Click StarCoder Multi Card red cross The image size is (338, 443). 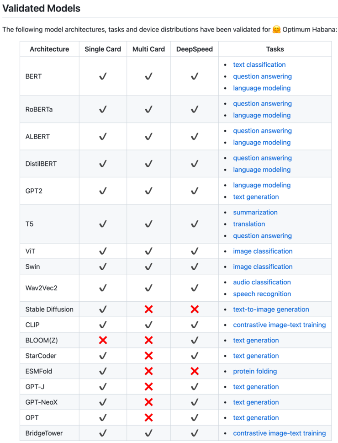pos(148,356)
